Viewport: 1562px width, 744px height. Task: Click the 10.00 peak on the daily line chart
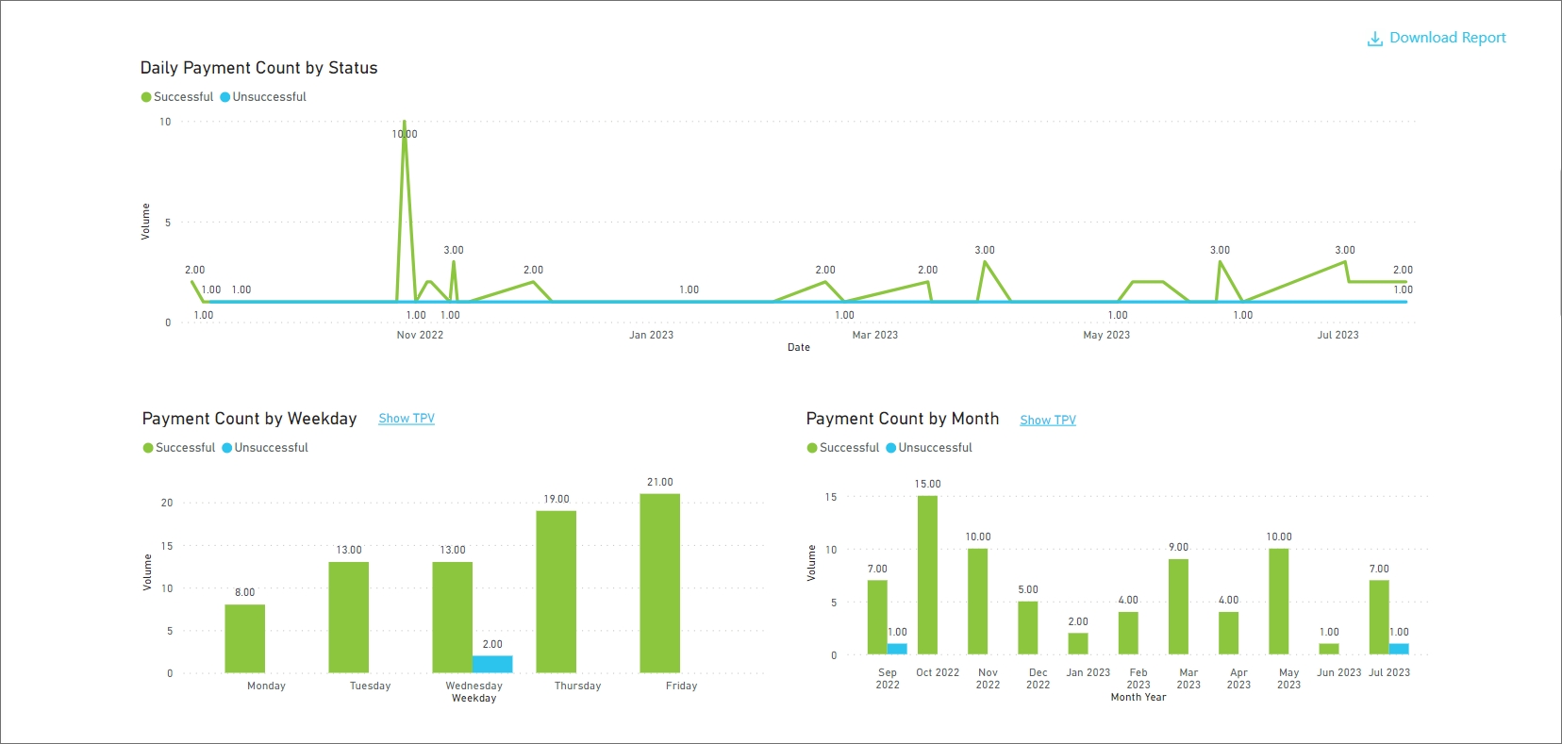pyautogui.click(x=405, y=124)
